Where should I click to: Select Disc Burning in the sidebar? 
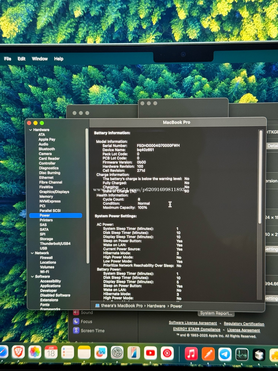50,173
